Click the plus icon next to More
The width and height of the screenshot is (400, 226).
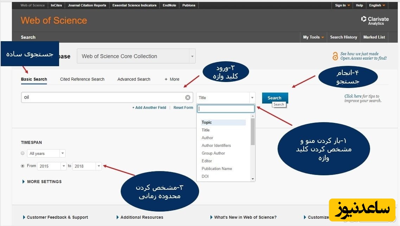(166, 79)
